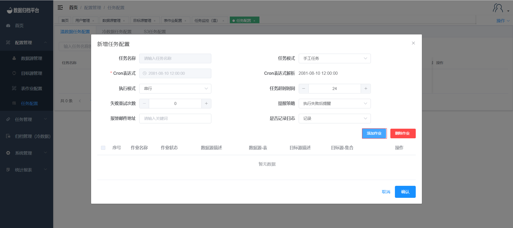Screen dimensions: 513x228
Task: Click the clock icon in Cron表达式 field
Action: [x=145, y=73]
